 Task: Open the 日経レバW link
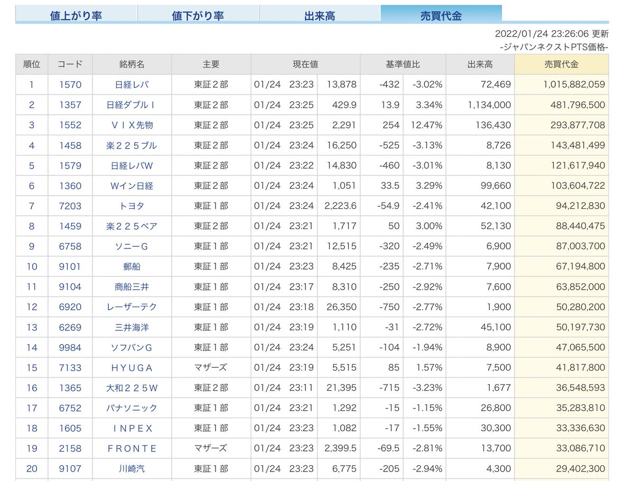click(132, 165)
